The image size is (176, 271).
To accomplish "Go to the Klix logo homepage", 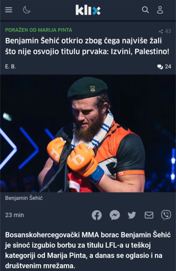I will (88, 10).
